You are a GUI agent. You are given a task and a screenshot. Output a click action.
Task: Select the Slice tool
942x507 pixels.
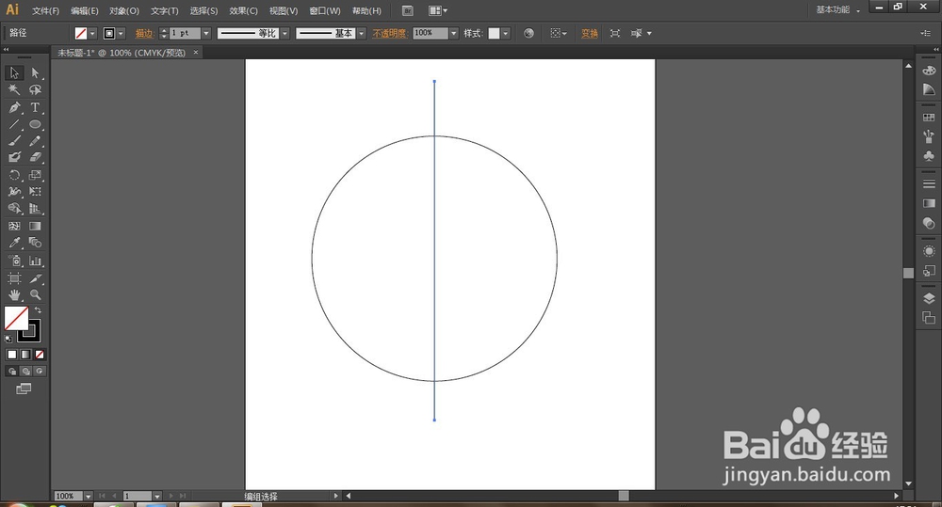[35, 278]
